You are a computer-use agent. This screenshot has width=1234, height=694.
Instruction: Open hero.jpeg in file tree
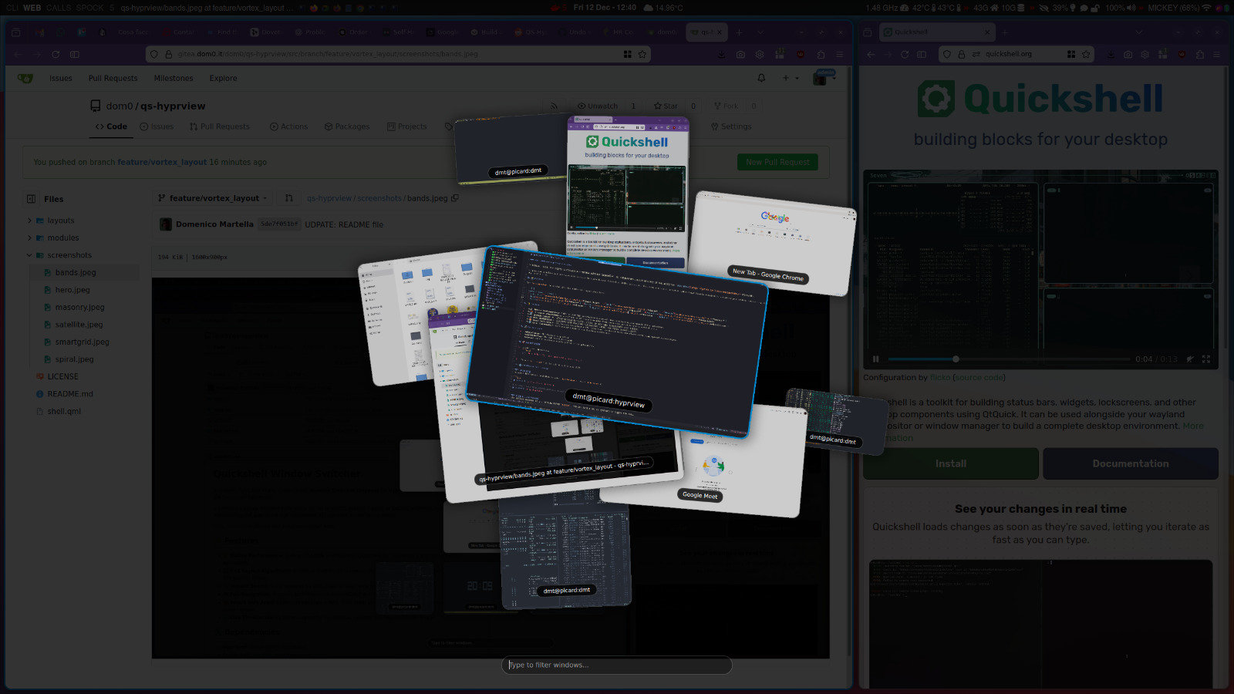pos(72,290)
